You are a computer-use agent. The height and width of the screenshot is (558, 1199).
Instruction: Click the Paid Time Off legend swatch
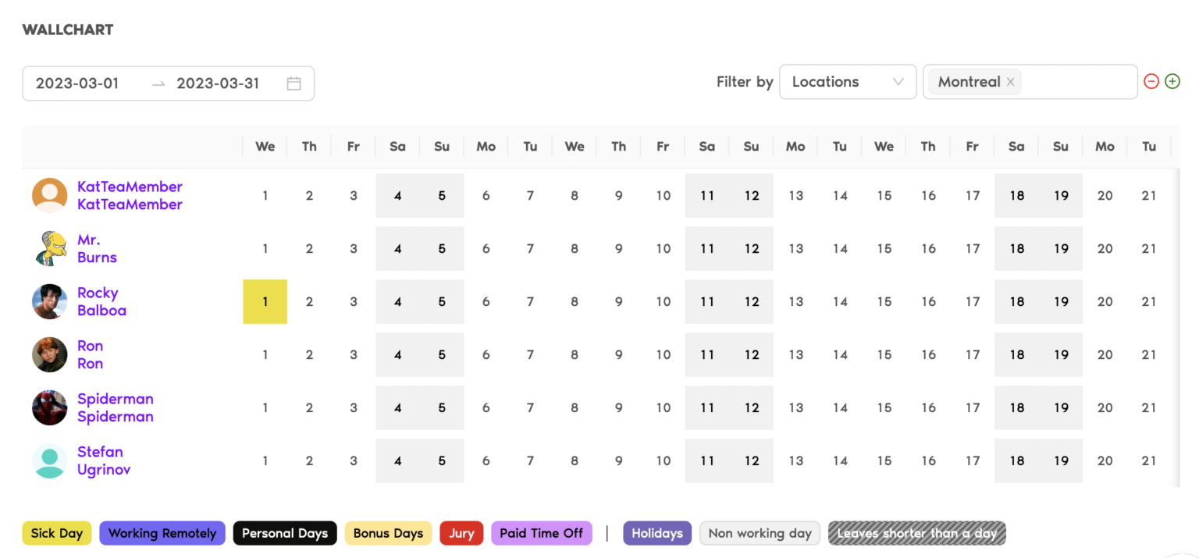[542, 533]
